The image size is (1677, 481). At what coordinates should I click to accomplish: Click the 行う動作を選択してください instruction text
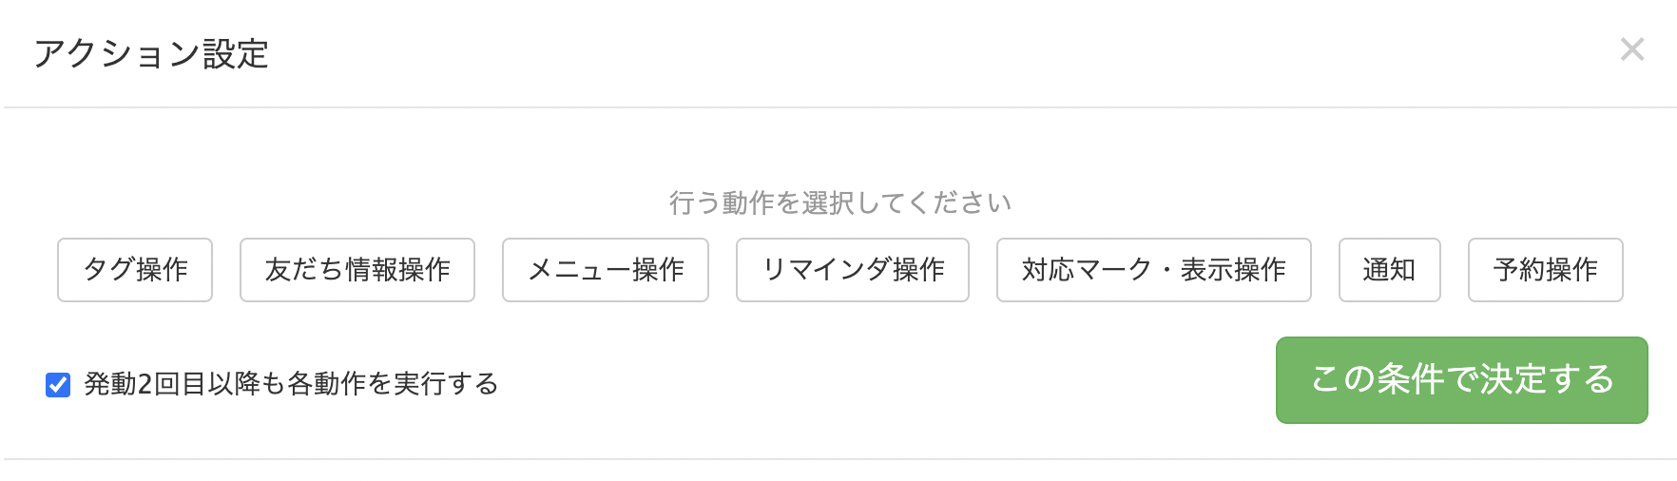[839, 202]
